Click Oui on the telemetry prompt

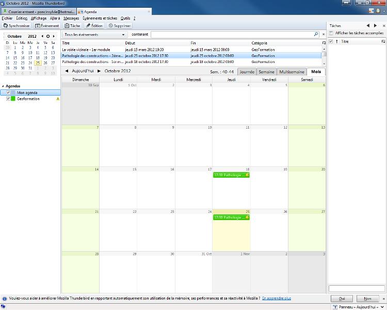[342, 299]
